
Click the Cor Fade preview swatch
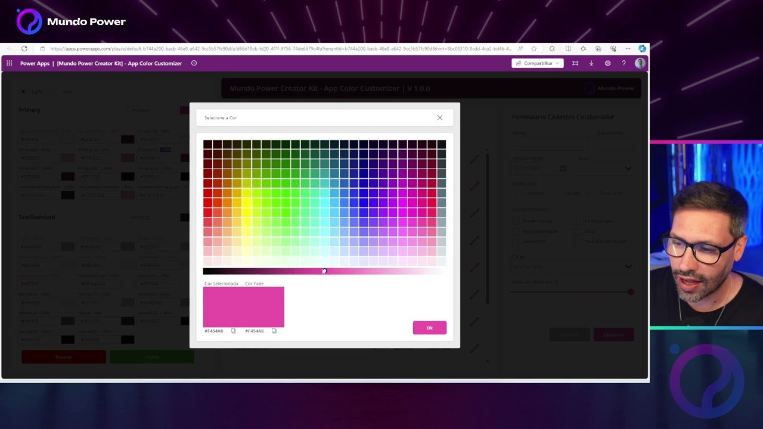tap(264, 307)
